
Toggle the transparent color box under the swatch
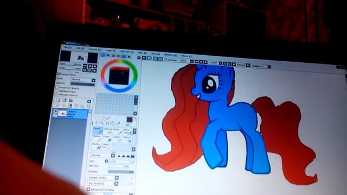pyautogui.click(x=128, y=125)
